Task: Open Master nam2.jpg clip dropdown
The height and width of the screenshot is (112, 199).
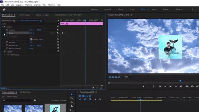Action: tap(18, 21)
